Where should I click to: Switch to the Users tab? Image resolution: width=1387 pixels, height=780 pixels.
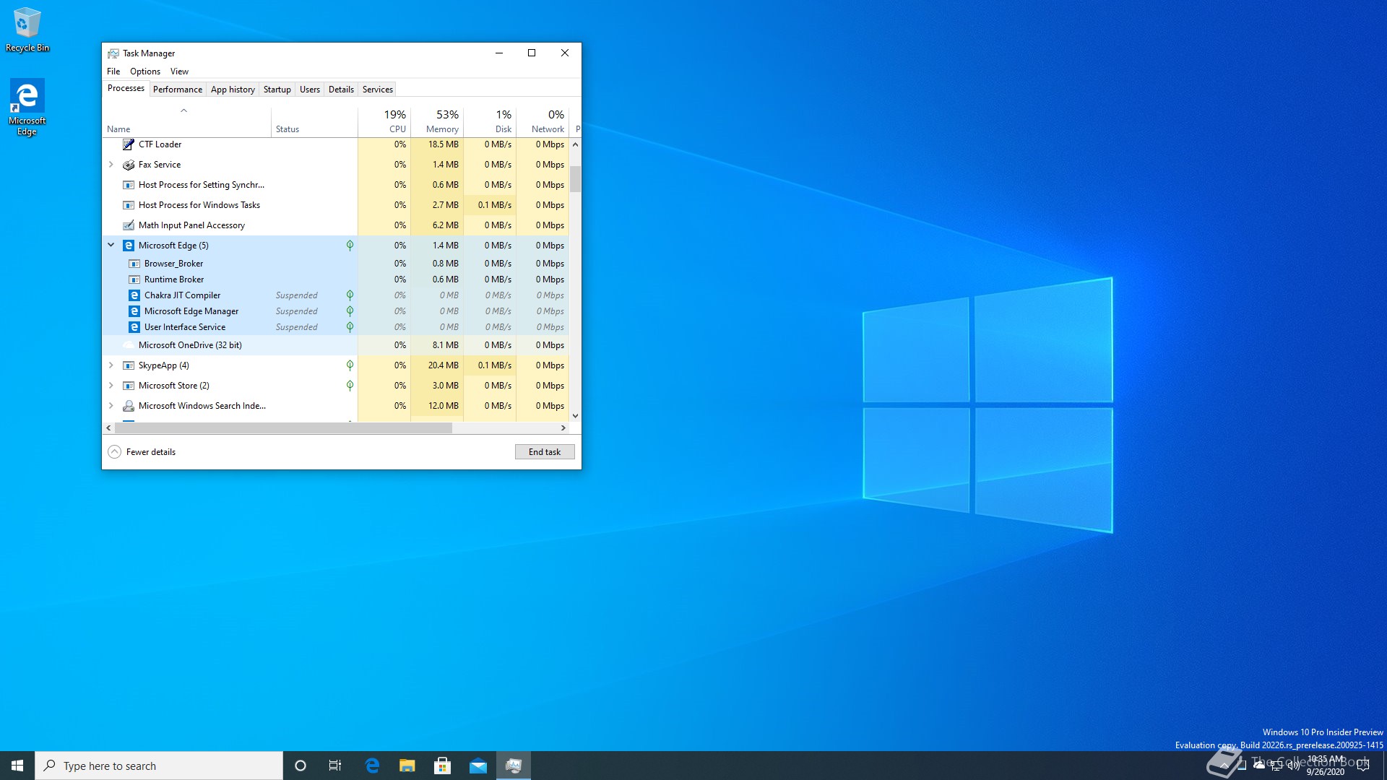pyautogui.click(x=310, y=90)
